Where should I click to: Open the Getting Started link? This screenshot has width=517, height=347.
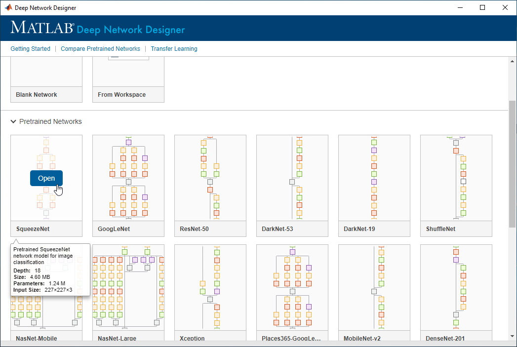[x=31, y=49]
